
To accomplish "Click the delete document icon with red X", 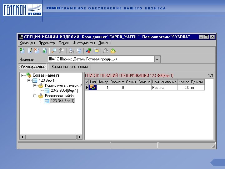I will (x=37, y=51).
